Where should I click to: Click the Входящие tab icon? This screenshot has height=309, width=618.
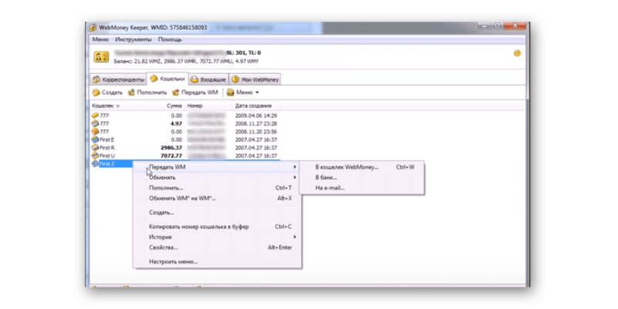pyautogui.click(x=195, y=79)
